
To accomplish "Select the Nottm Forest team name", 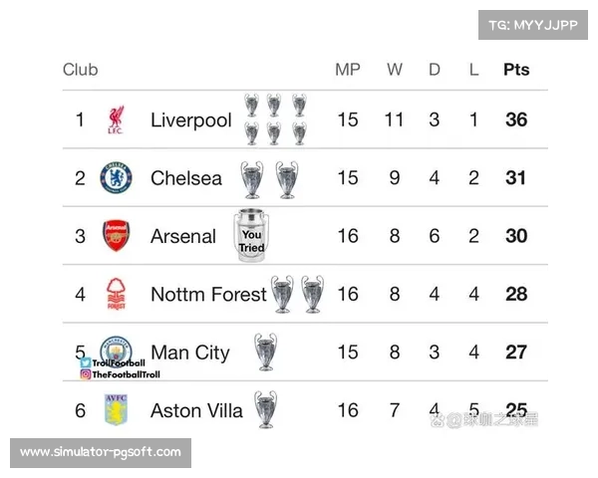I will tap(208, 294).
